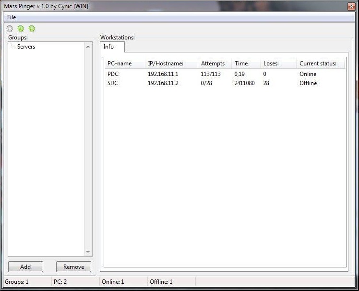This screenshot has height=291, width=359.
Task: Click the 'Online: 1' status bar entry
Action: pyautogui.click(x=113, y=281)
